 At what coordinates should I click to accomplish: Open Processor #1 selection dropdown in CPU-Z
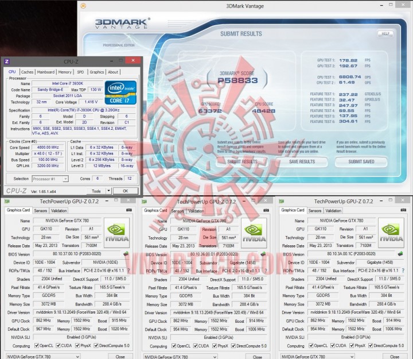(50, 179)
